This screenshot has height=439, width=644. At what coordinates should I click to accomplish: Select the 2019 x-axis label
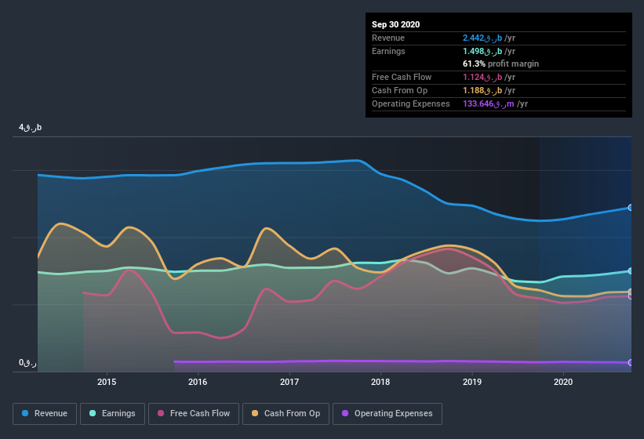472,382
